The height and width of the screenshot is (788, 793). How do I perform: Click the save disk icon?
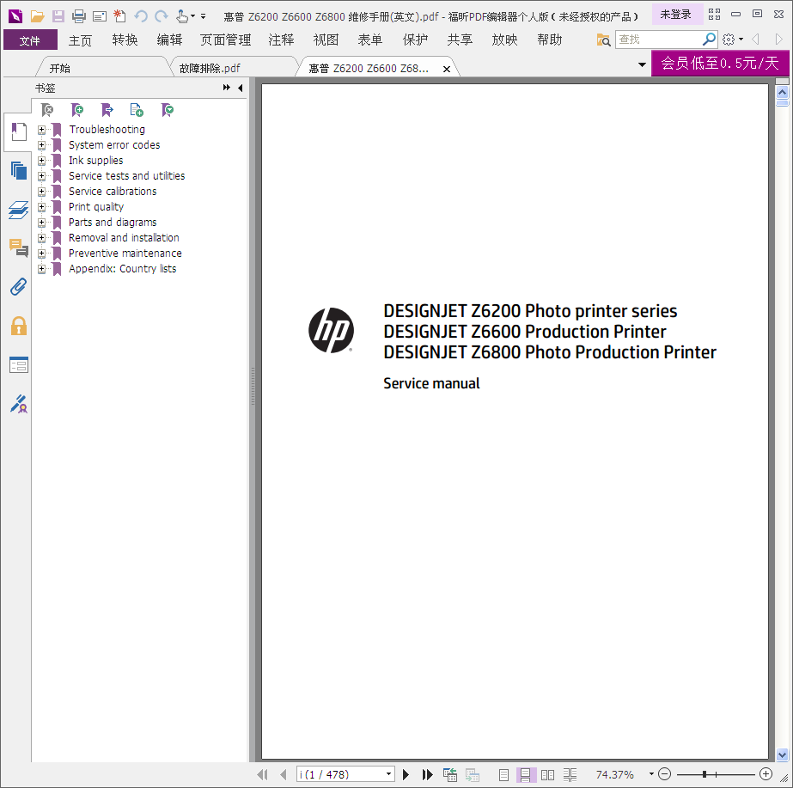coord(58,16)
